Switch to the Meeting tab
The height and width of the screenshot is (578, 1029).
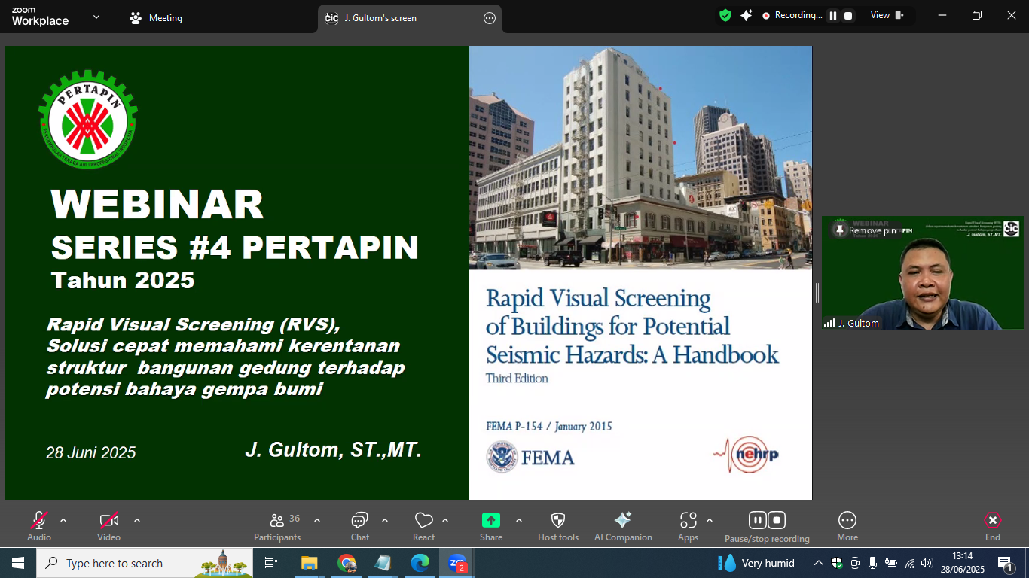click(157, 18)
